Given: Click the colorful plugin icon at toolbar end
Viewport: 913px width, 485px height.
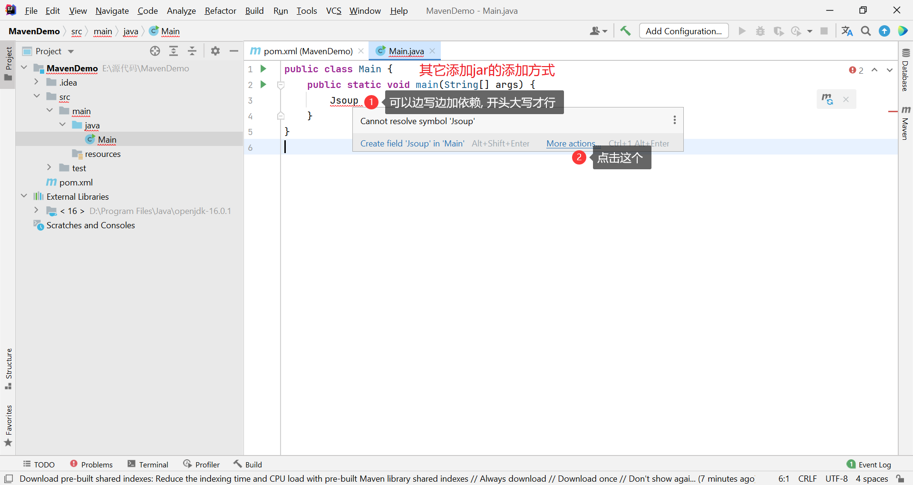Looking at the screenshot, I should (903, 31).
